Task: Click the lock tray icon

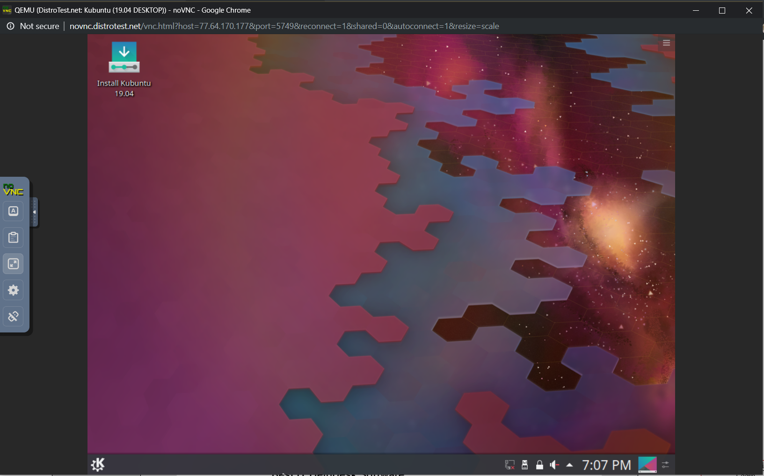Action: (539, 465)
